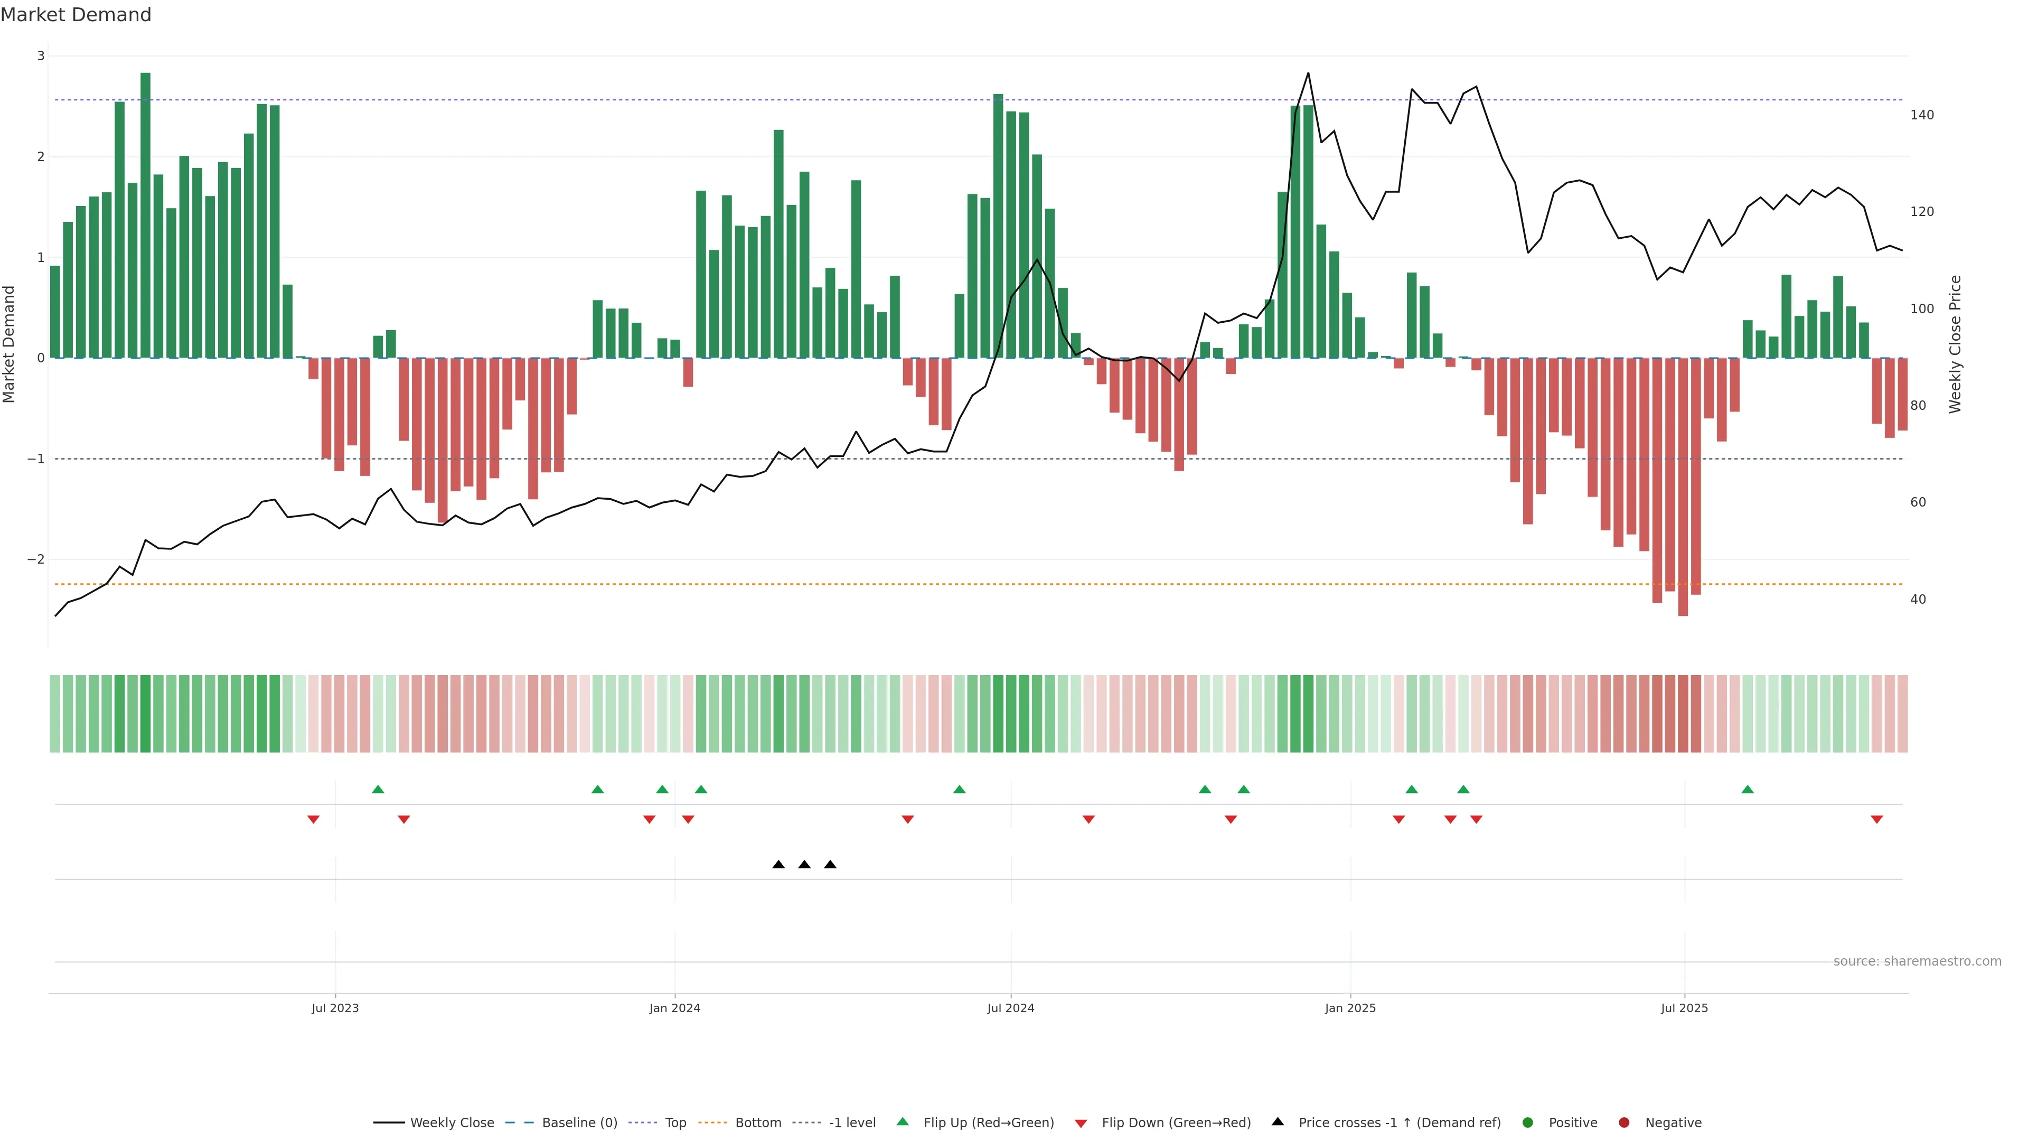Toggle the Top dotted line legend item

click(675, 1123)
